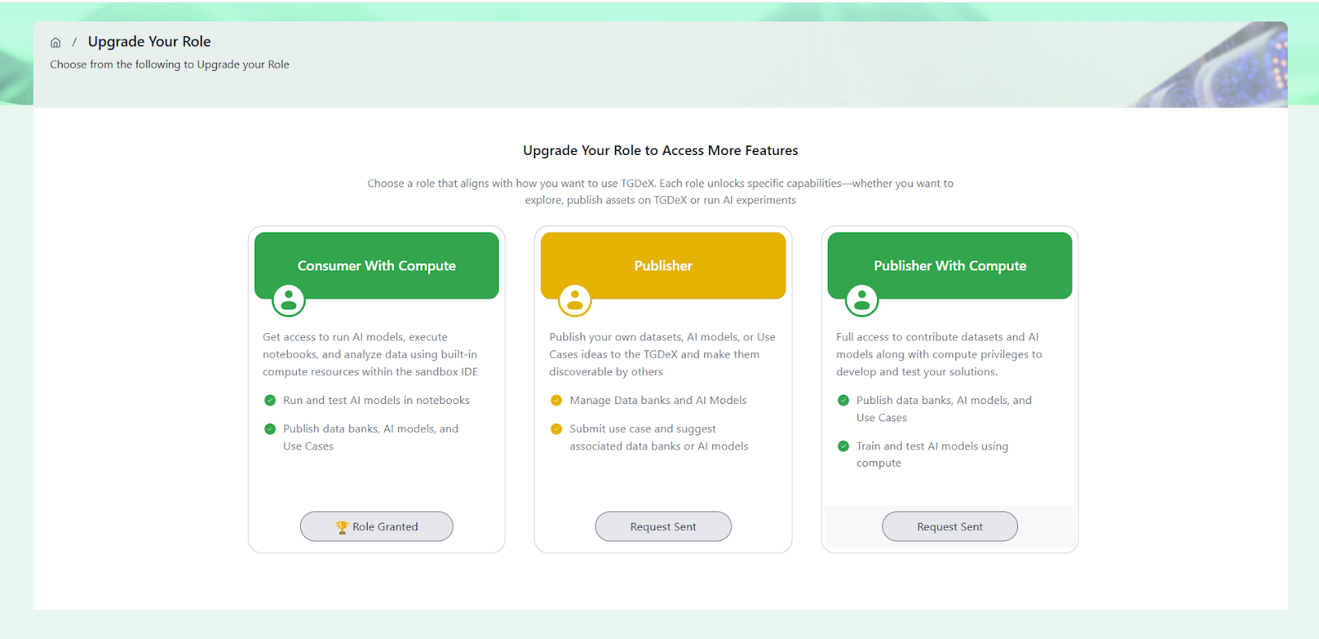Click checkmark next to Publish data banks in Publisher With Compute card

click(843, 401)
